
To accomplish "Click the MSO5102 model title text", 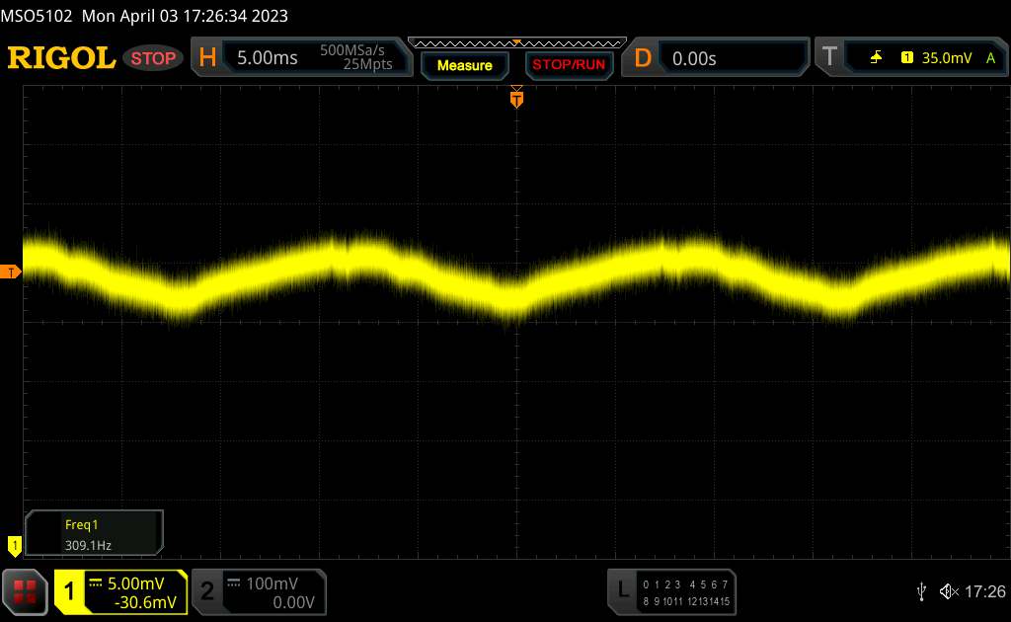I will click(37, 16).
